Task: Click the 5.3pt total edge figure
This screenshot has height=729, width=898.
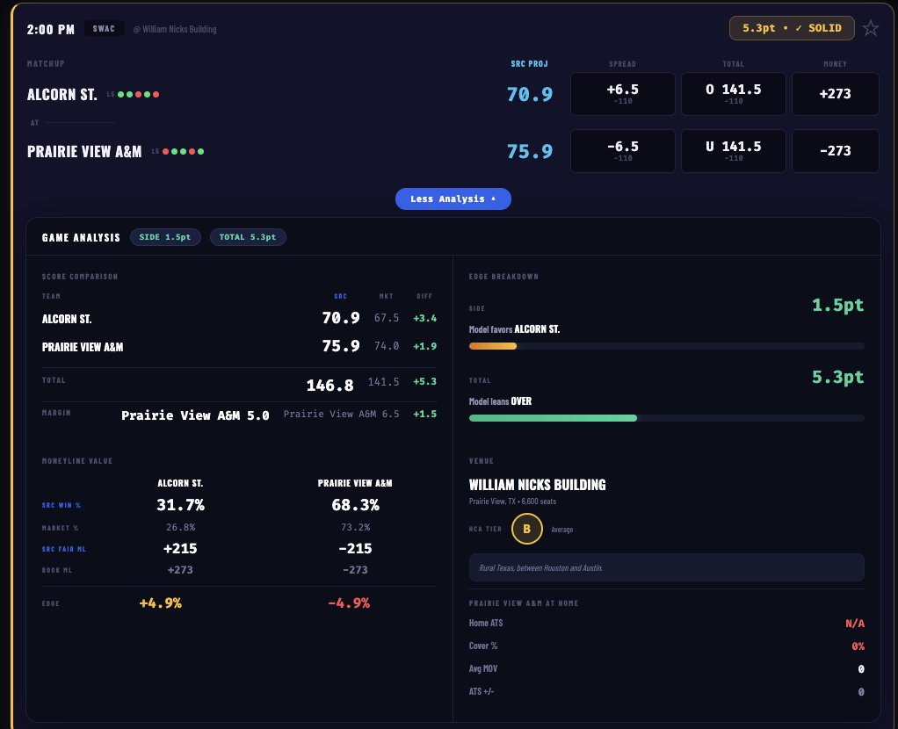Action: 838,378
